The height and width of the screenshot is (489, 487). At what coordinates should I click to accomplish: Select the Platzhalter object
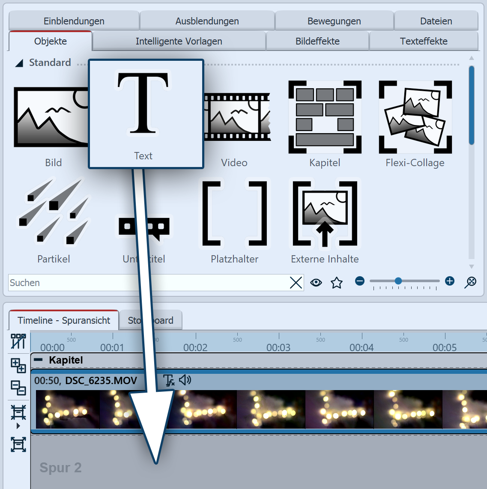(x=234, y=214)
